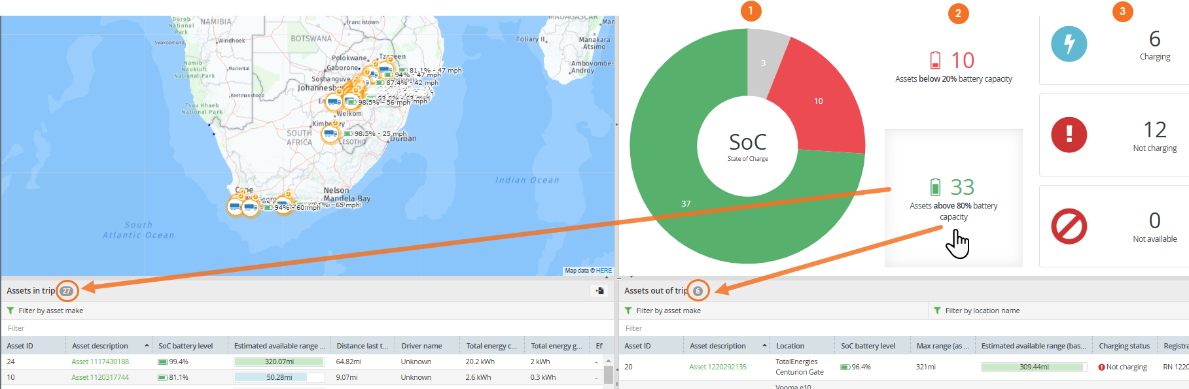The height and width of the screenshot is (389, 1189).
Task: Click the export icon in Assets in trip header
Action: click(x=599, y=291)
